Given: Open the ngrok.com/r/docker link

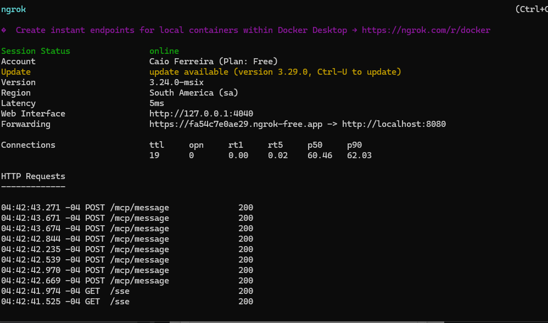Looking at the screenshot, I should [426, 30].
